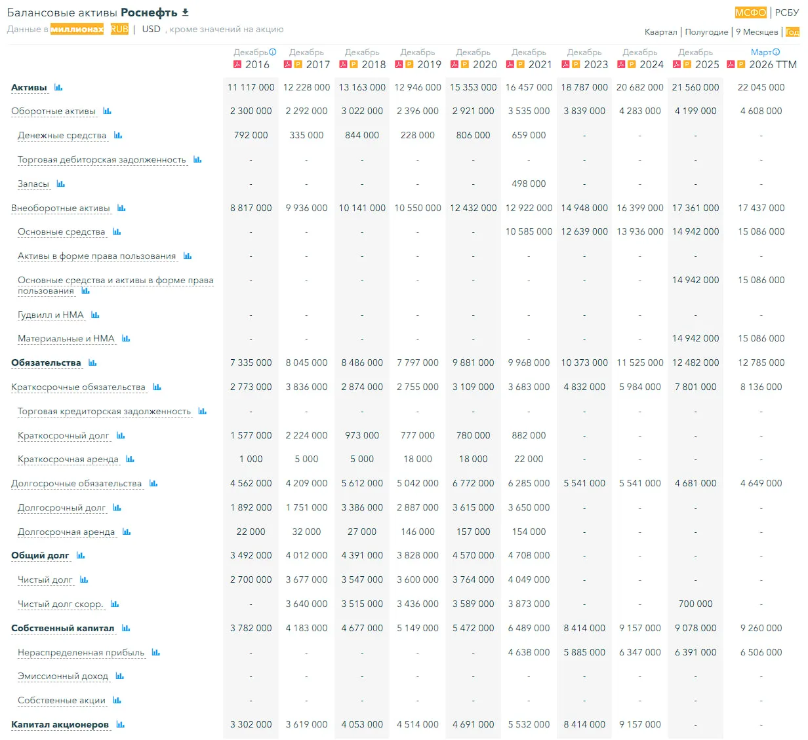The height and width of the screenshot is (740, 808).
Task: Open chart icon next to Краткосрочная аренда
Action: (x=130, y=459)
